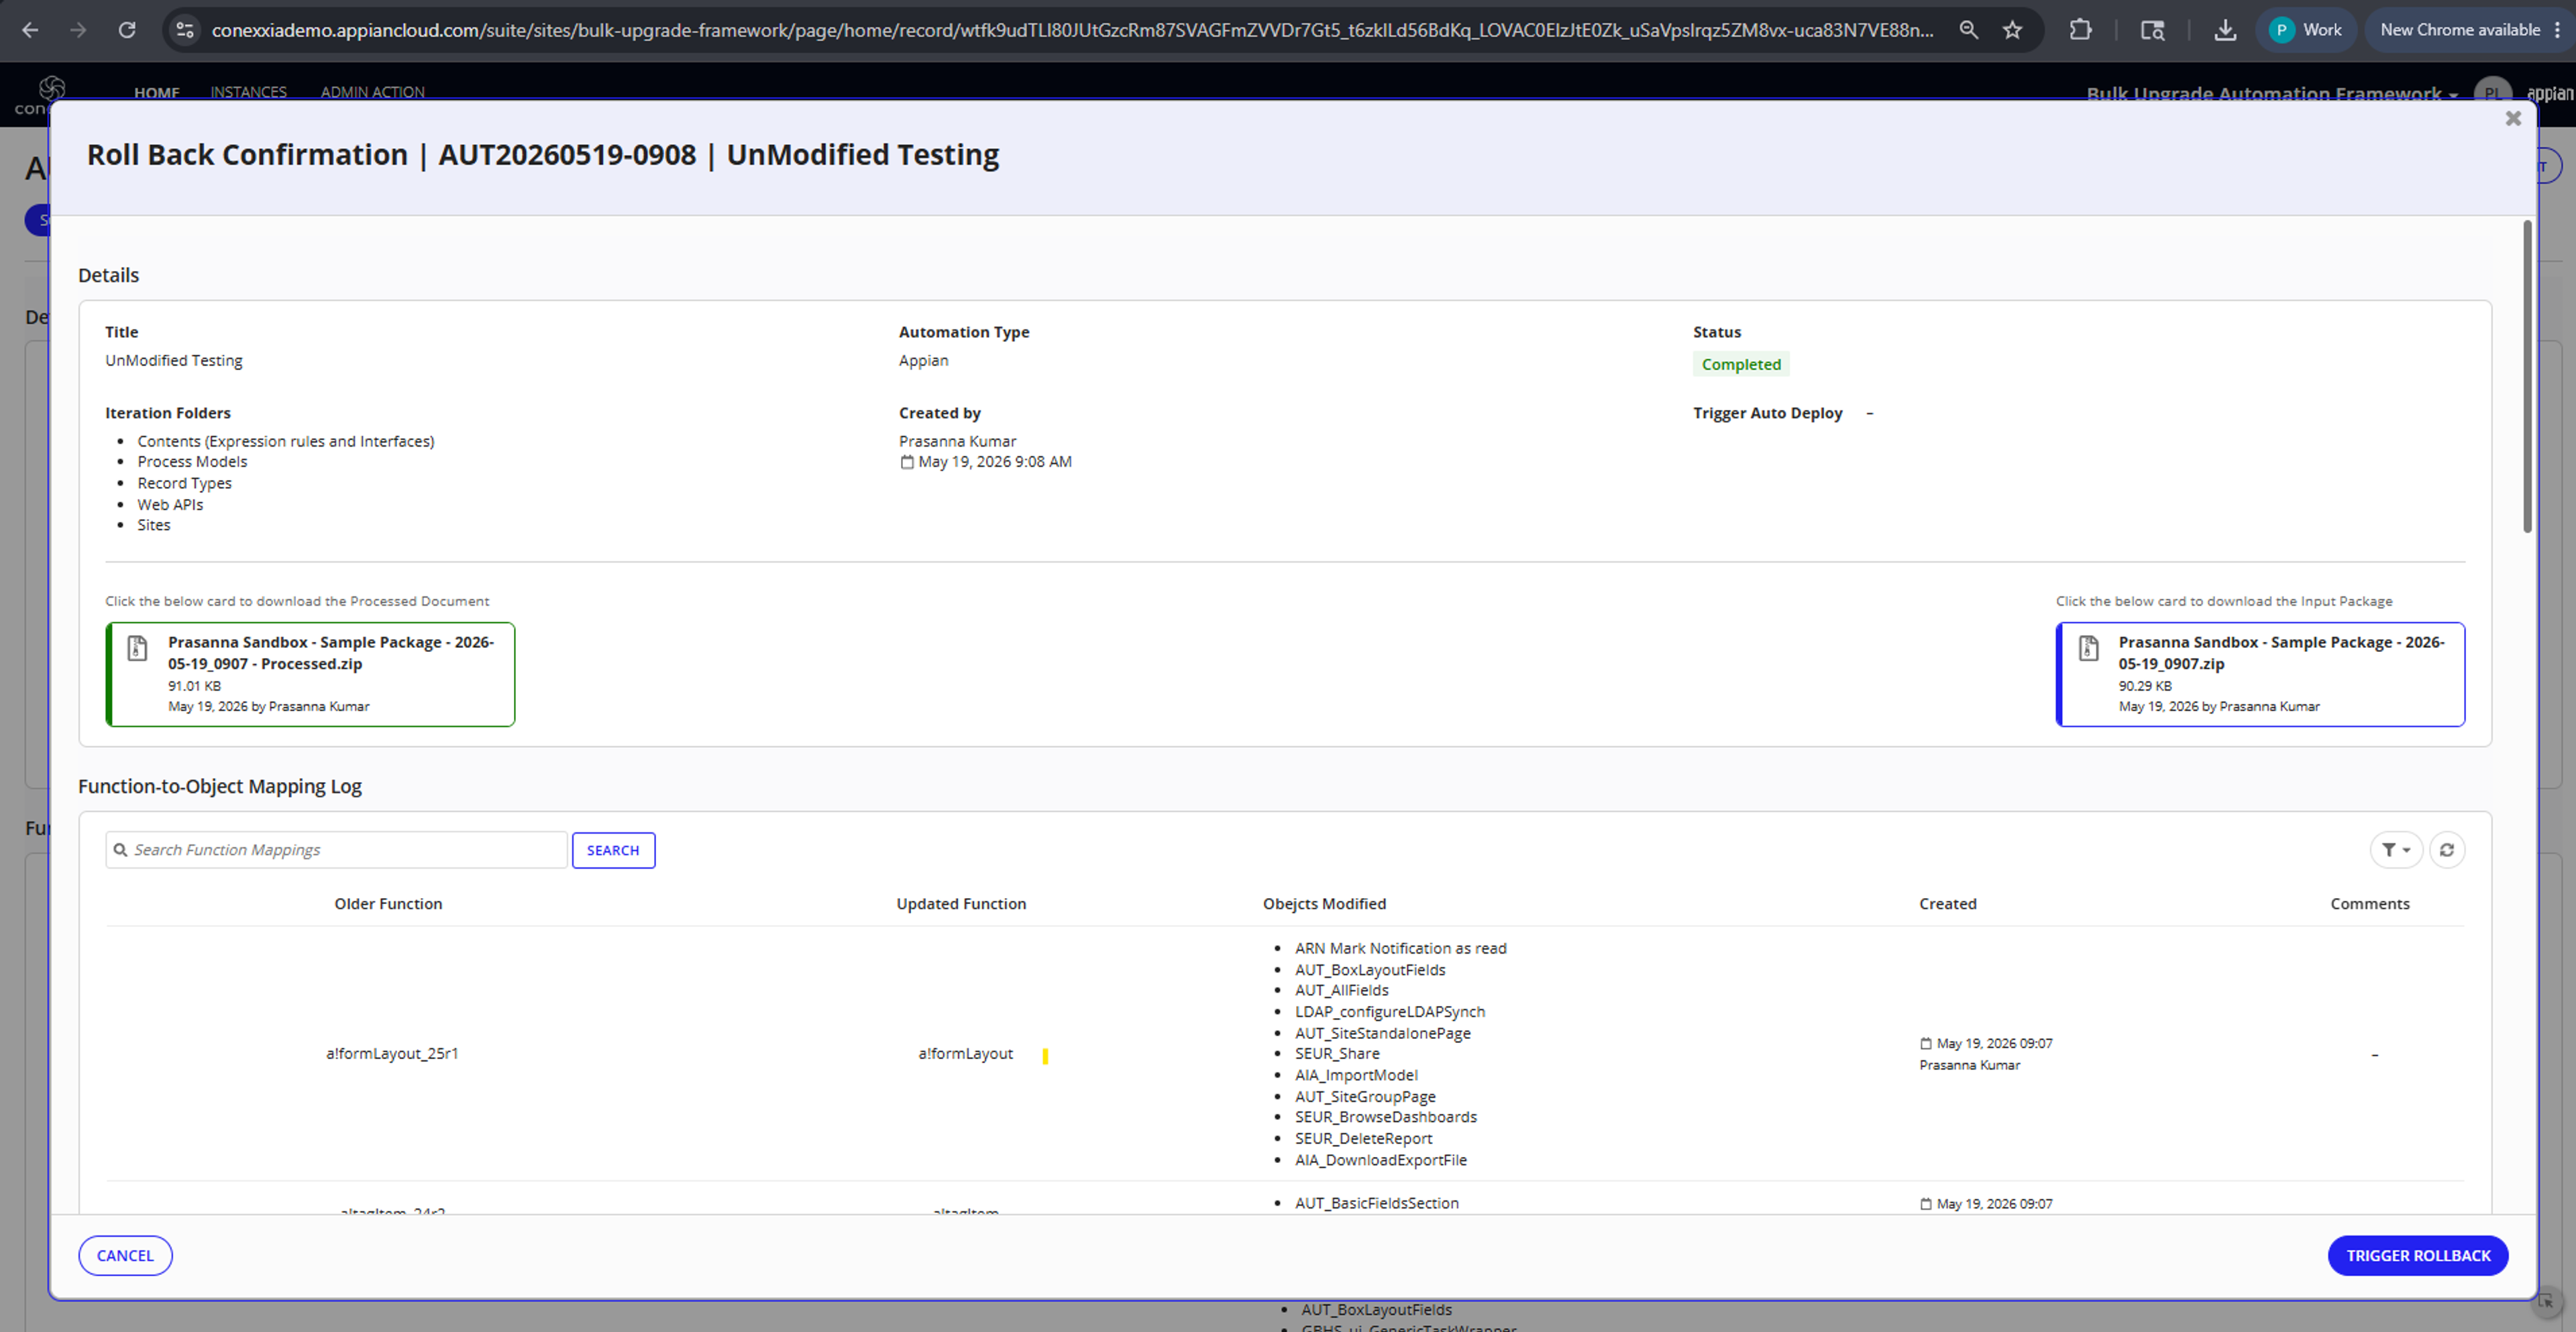Reload the browser page
Viewport: 2576px width, 1332px height.
point(126,30)
